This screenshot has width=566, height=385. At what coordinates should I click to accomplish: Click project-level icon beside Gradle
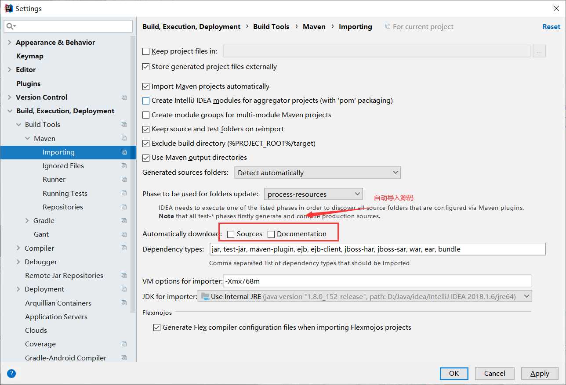pyautogui.click(x=124, y=220)
